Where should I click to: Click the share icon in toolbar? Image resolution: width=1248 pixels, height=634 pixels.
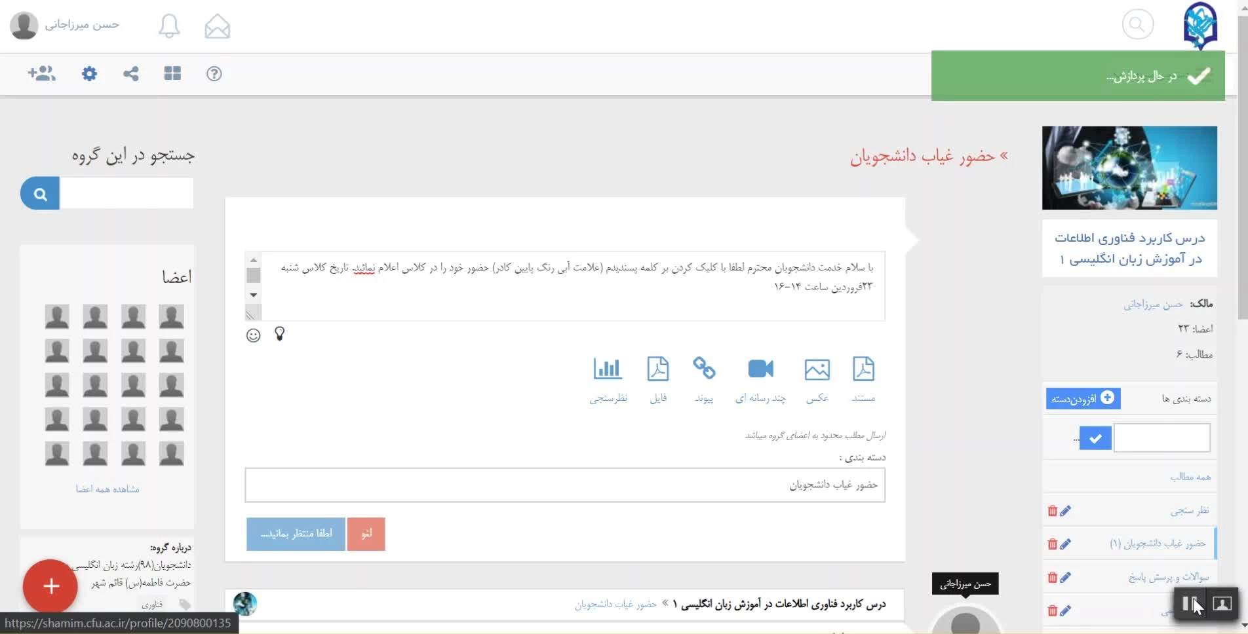(x=131, y=73)
